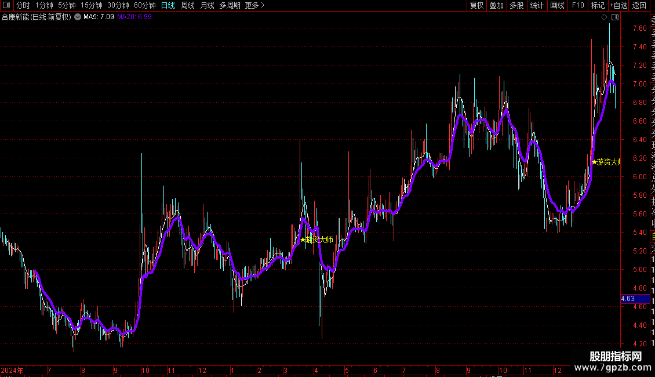
Task: Click the ★游资大师 signal near 6.20
Action: click(606, 162)
